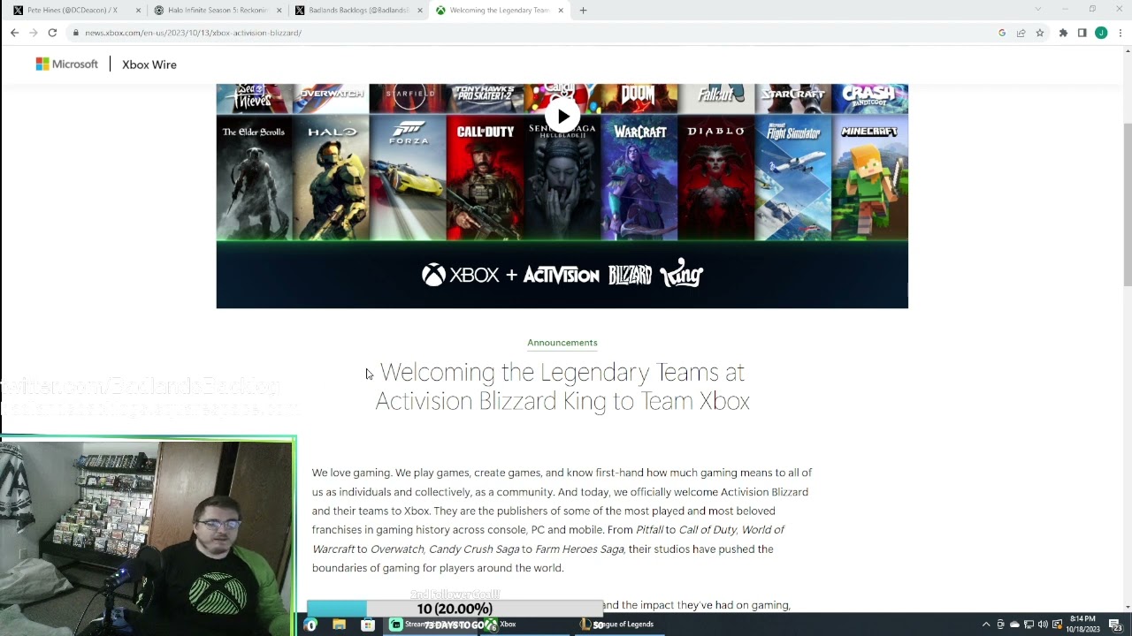Click "Farm Heroes Saga" in the paragraph
This screenshot has height=636, width=1132.
579,549
